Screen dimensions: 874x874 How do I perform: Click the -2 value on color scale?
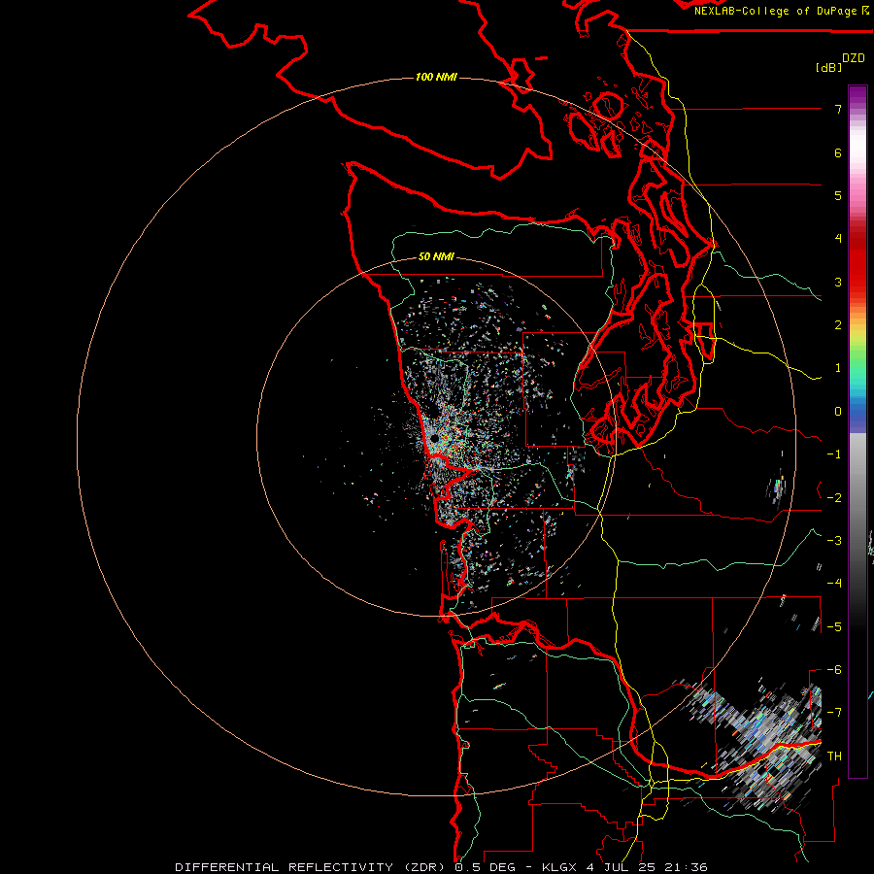(834, 498)
